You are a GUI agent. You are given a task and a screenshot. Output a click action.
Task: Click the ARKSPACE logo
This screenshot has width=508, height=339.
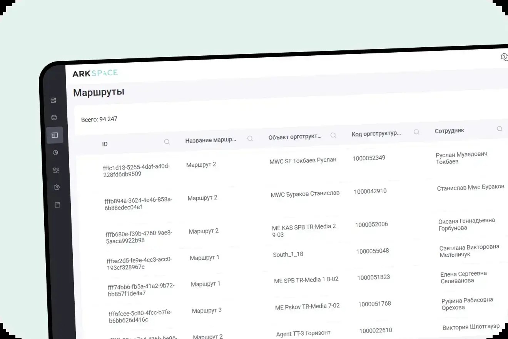tap(95, 73)
